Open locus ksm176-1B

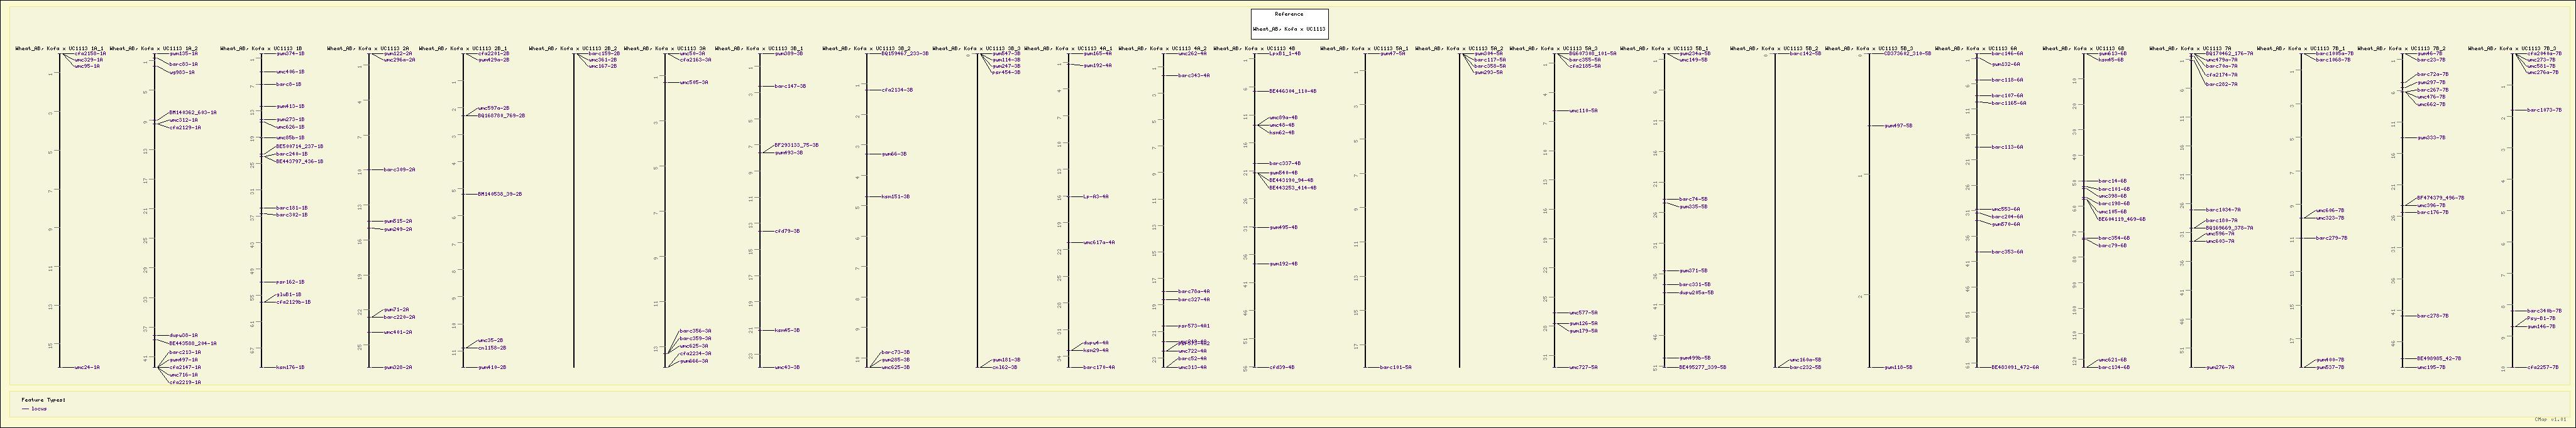pyautogui.click(x=290, y=367)
